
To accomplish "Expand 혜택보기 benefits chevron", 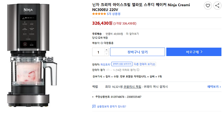I will coord(214,87).
